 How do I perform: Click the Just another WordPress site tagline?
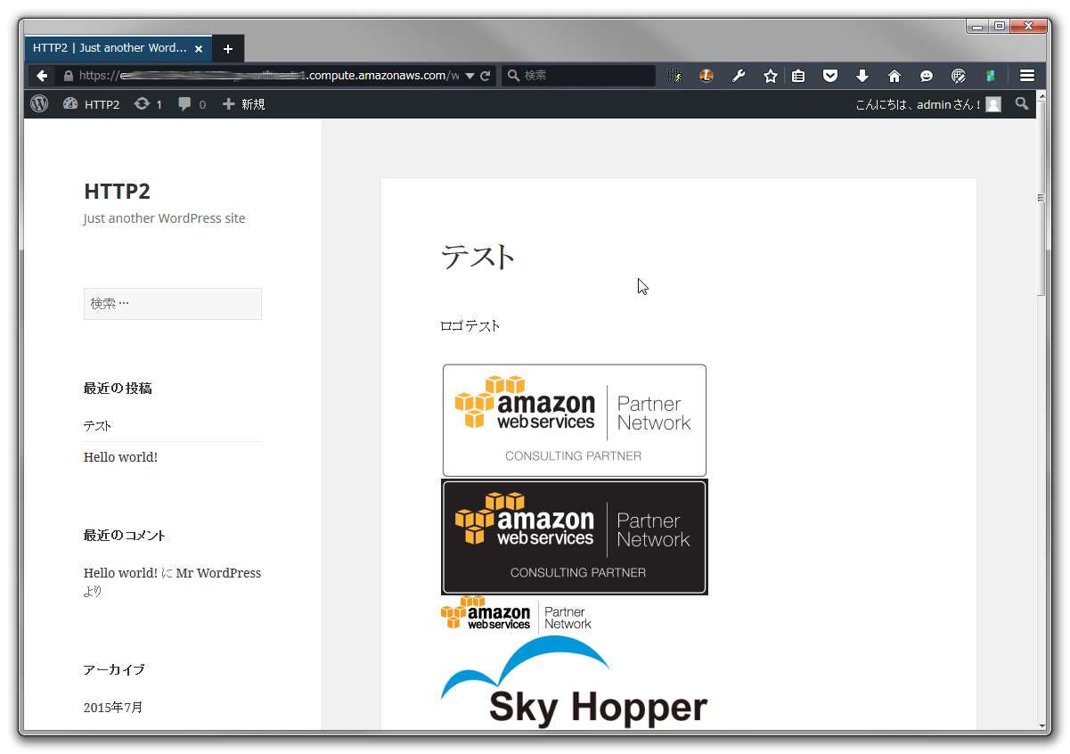164,218
